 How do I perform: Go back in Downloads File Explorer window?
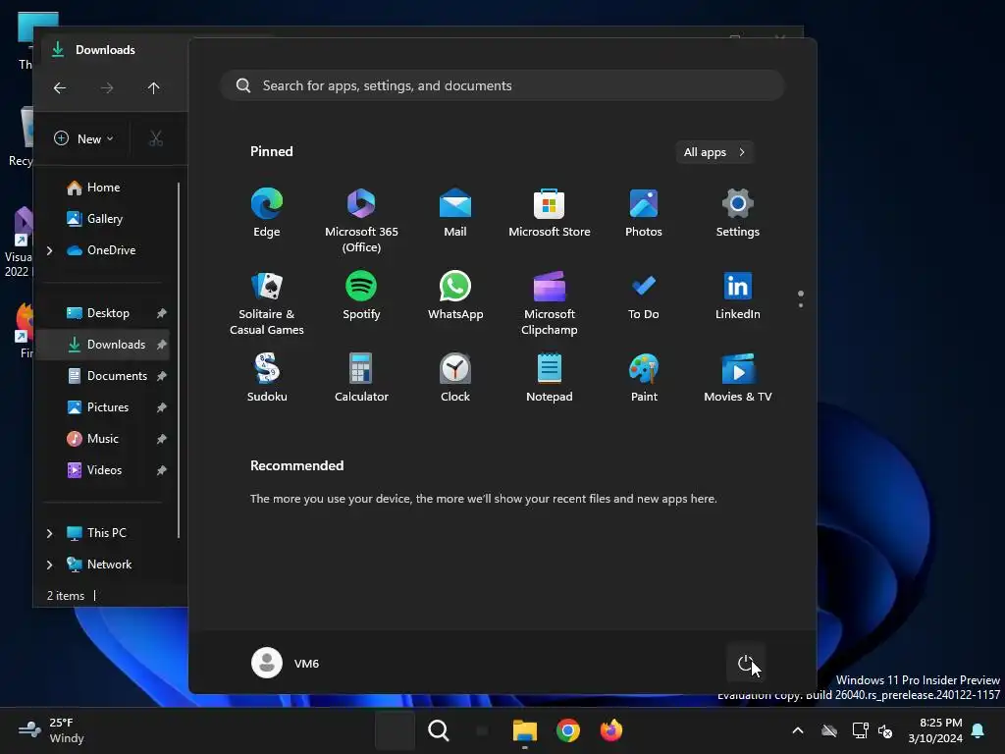(60, 87)
